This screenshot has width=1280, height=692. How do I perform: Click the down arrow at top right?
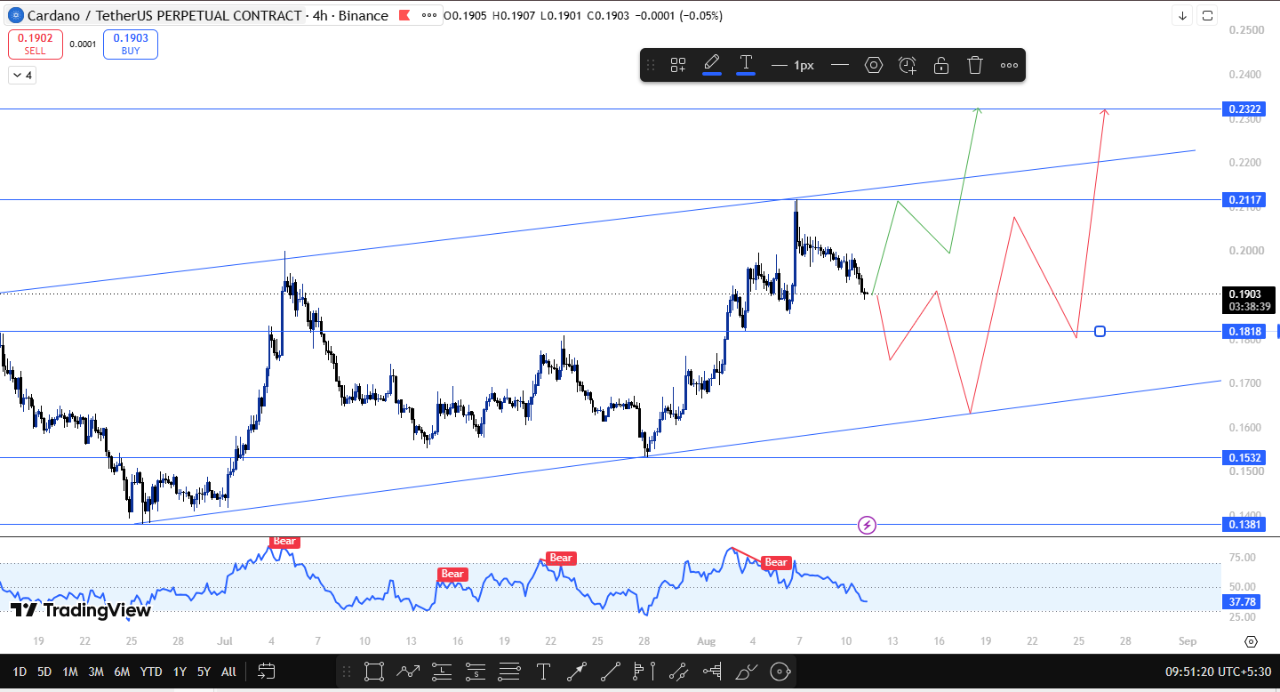(x=1183, y=15)
